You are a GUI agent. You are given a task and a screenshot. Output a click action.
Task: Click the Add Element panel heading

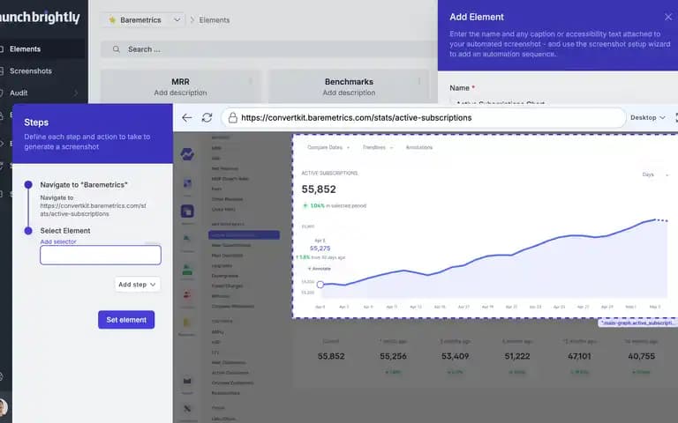[477, 17]
